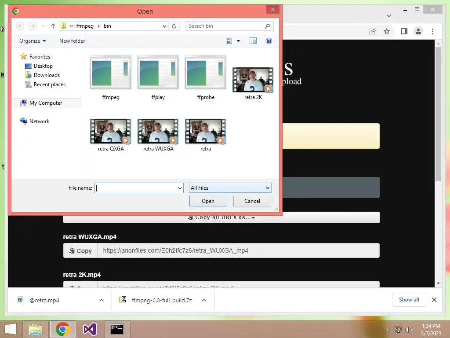Select Downloads in navigation pane
This screenshot has width=450, height=338.
pyautogui.click(x=42, y=75)
